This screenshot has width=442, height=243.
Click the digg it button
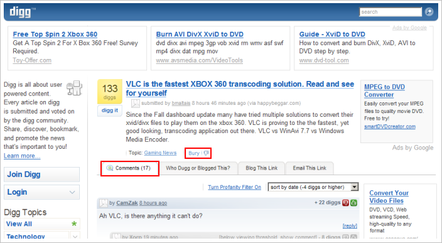click(x=110, y=111)
